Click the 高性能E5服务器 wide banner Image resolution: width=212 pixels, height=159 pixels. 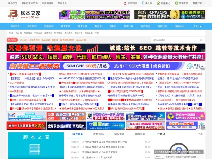point(106,66)
